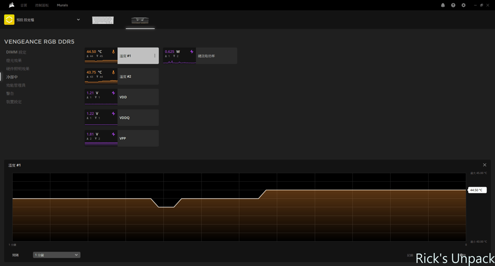Click the yellow profile hexagon icon
This screenshot has width=495, height=266.
[9, 20]
